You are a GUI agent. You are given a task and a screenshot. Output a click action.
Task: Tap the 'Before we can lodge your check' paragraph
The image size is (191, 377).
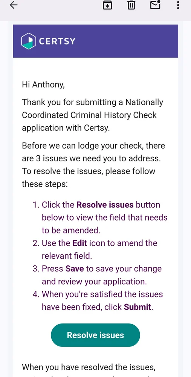click(93, 165)
